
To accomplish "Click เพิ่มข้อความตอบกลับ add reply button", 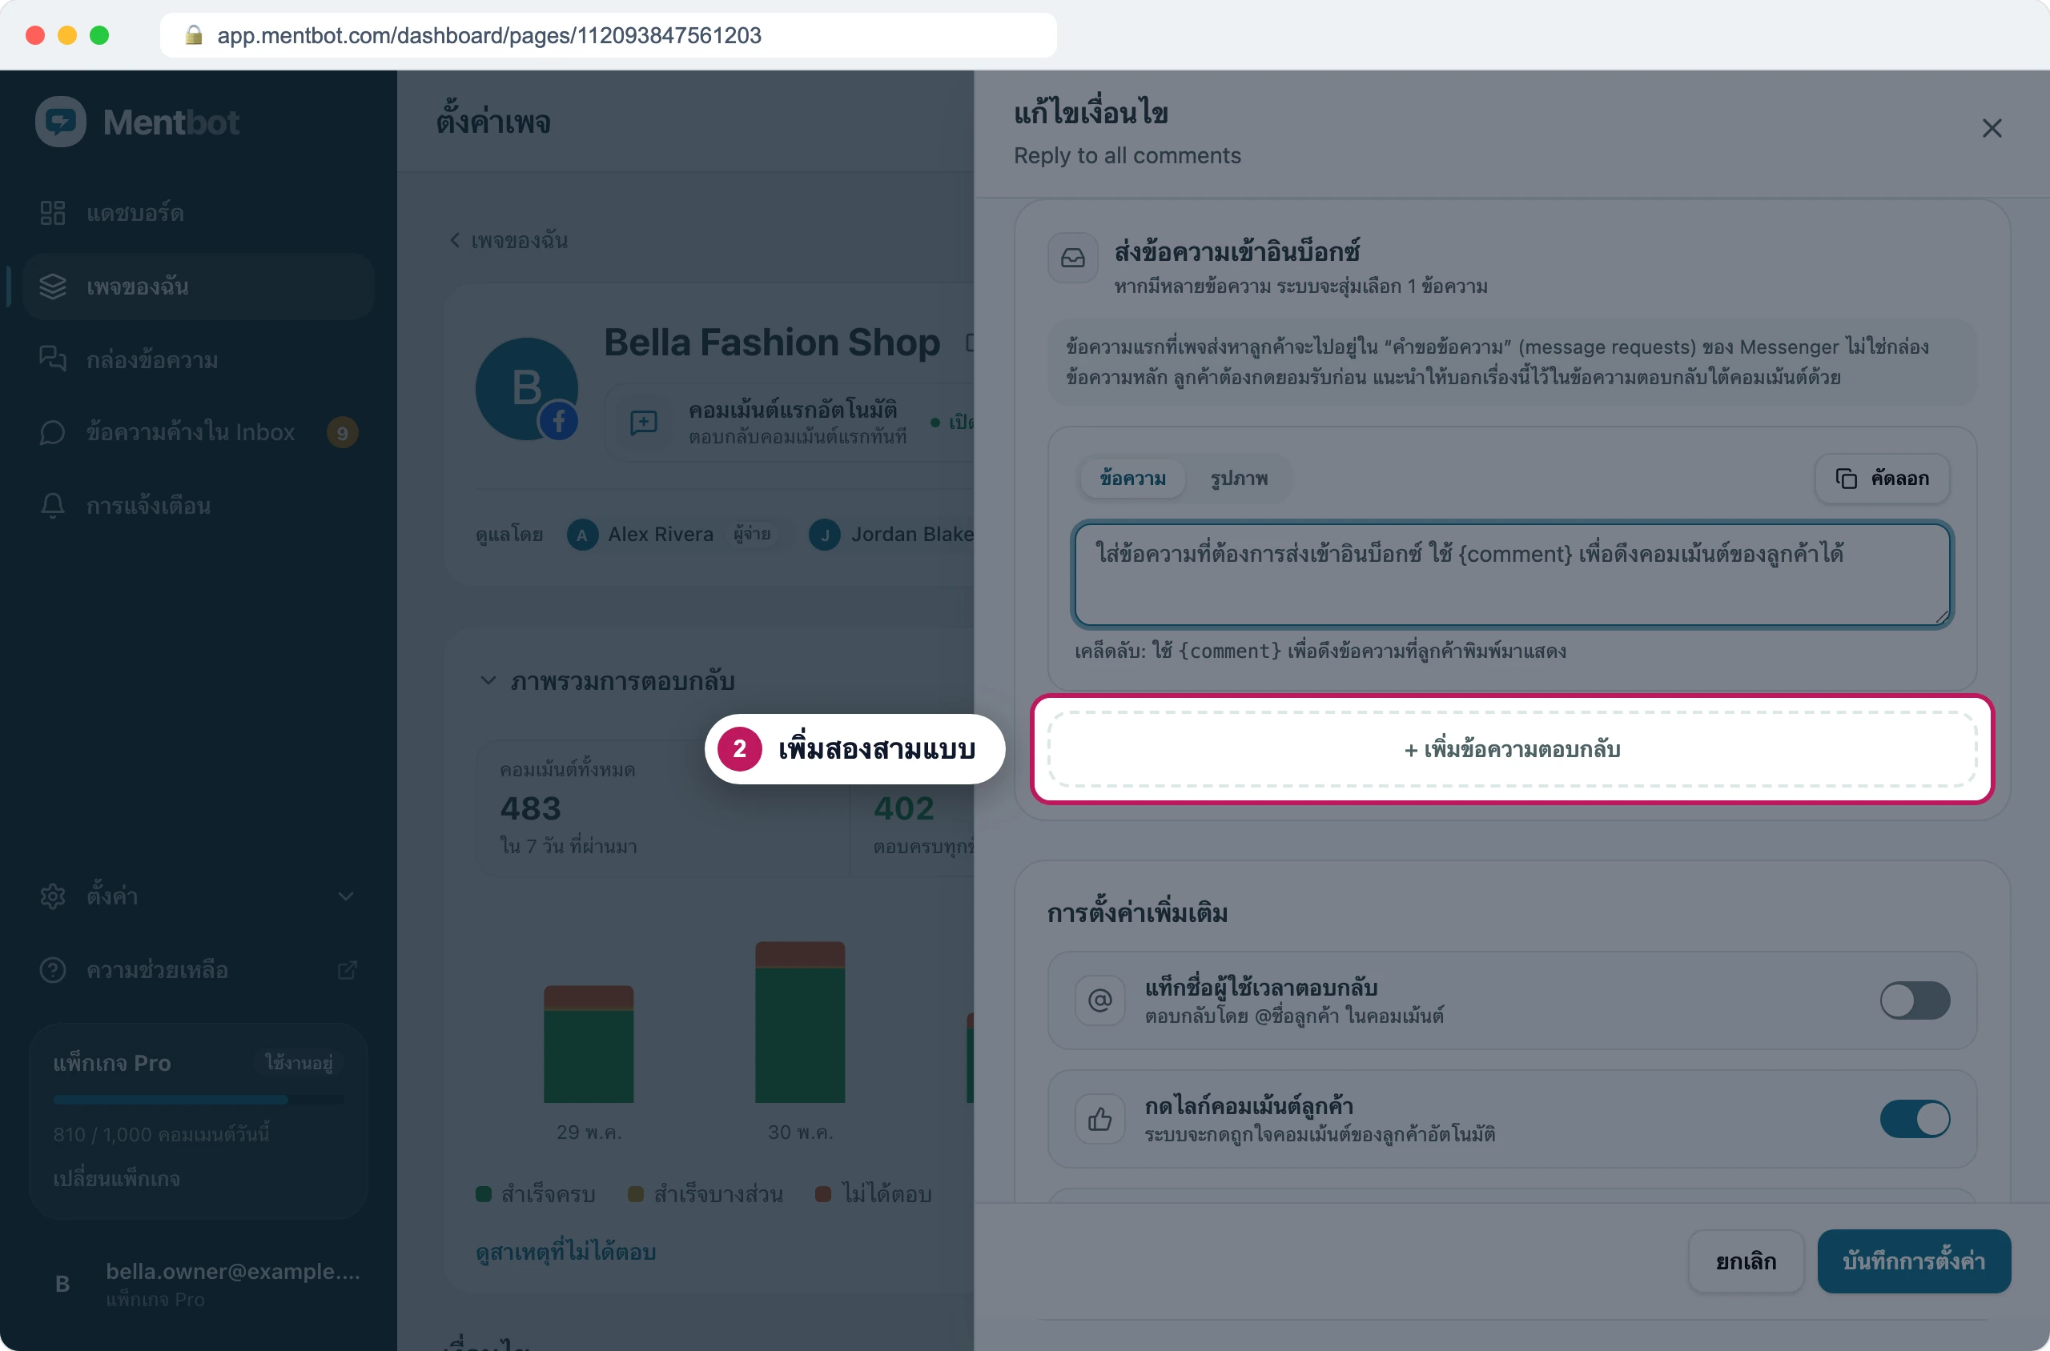I will (1512, 750).
